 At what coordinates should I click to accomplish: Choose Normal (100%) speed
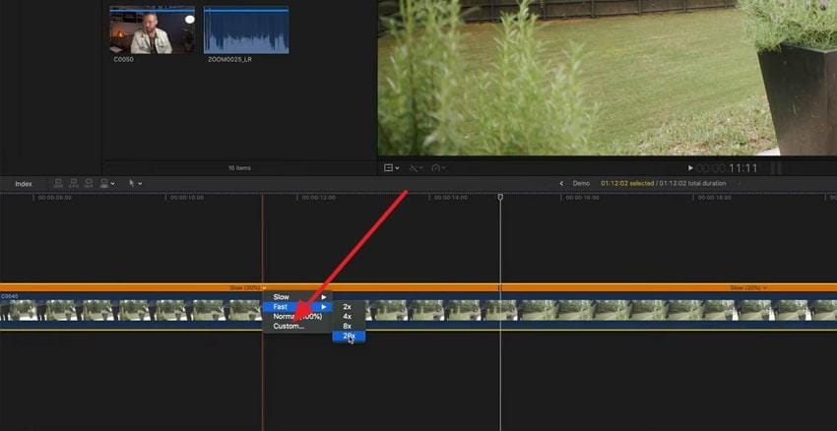coord(297,316)
